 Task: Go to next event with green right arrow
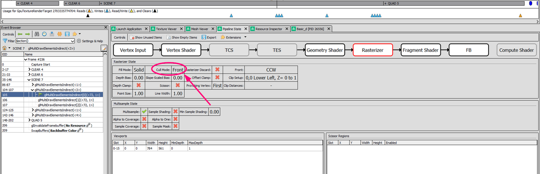tap(27, 34)
